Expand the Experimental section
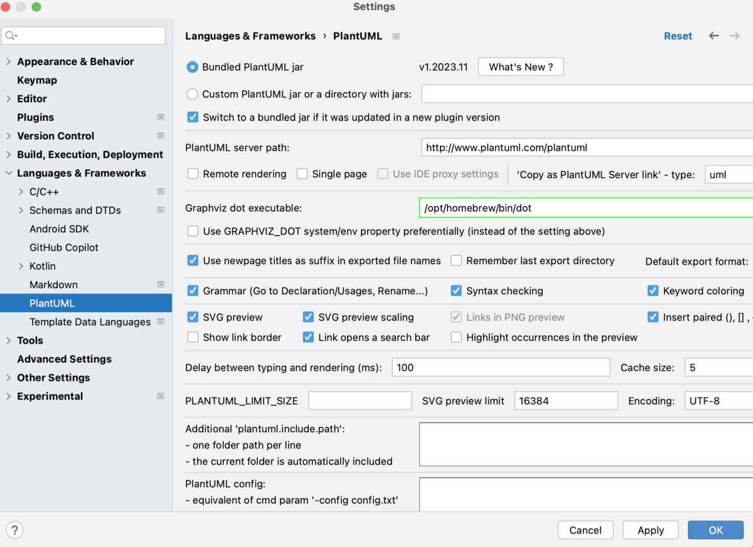This screenshot has width=753, height=547. (9, 396)
